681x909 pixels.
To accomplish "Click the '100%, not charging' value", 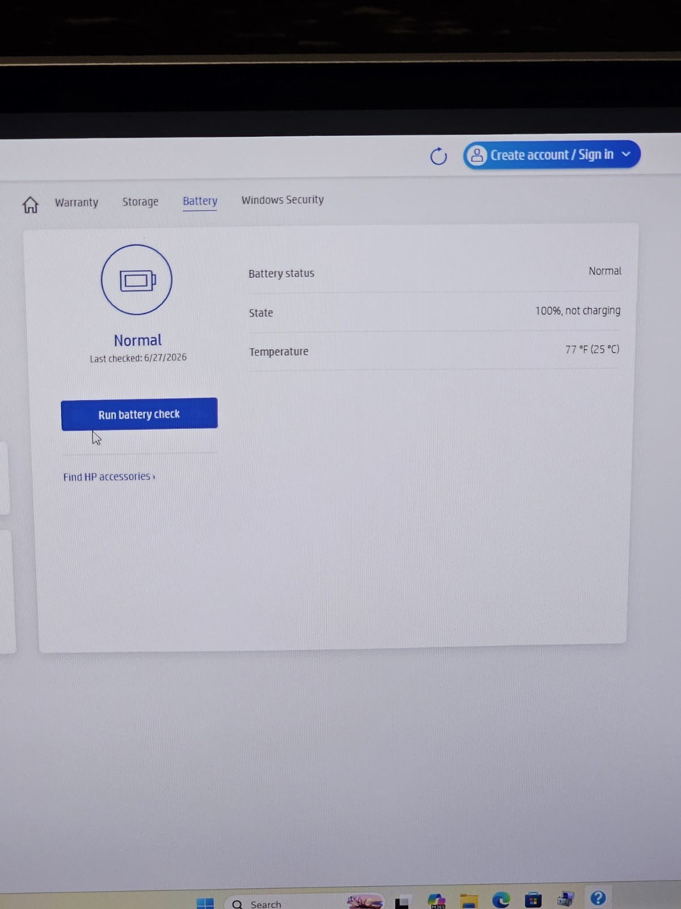I will point(578,311).
